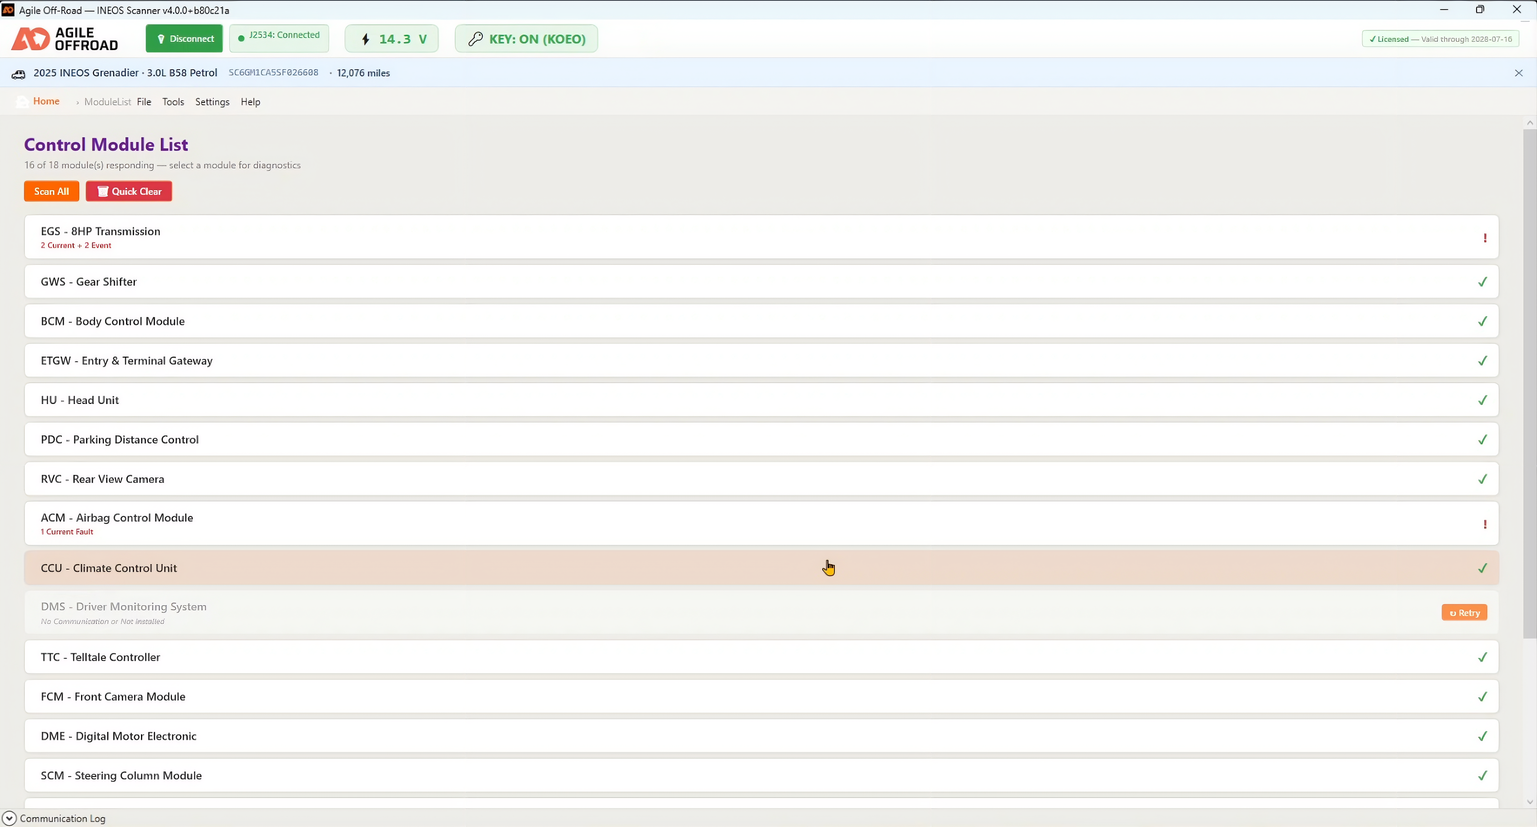Click the green checkmark on TTC row
Image resolution: width=1537 pixels, height=827 pixels.
pos(1483,657)
